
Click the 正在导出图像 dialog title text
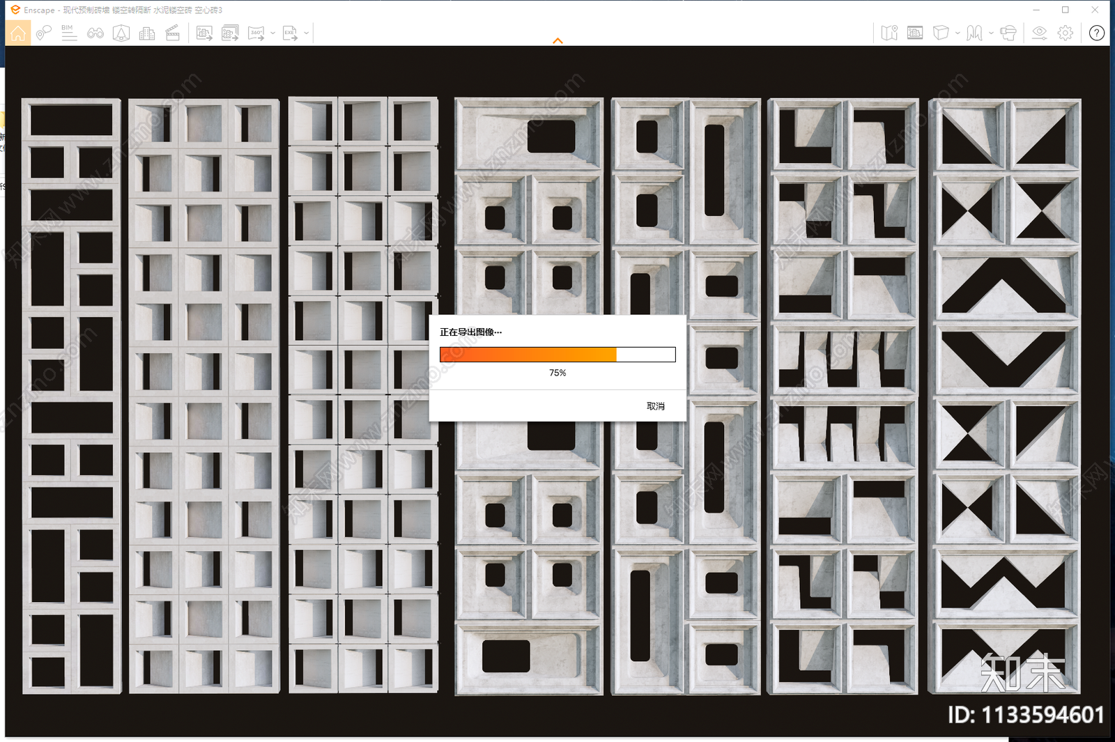470,332
